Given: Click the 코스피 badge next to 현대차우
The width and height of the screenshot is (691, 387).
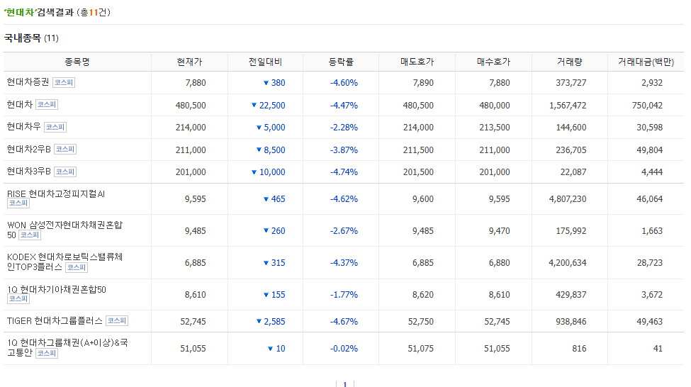Looking at the screenshot, I should pyautogui.click(x=55, y=128).
